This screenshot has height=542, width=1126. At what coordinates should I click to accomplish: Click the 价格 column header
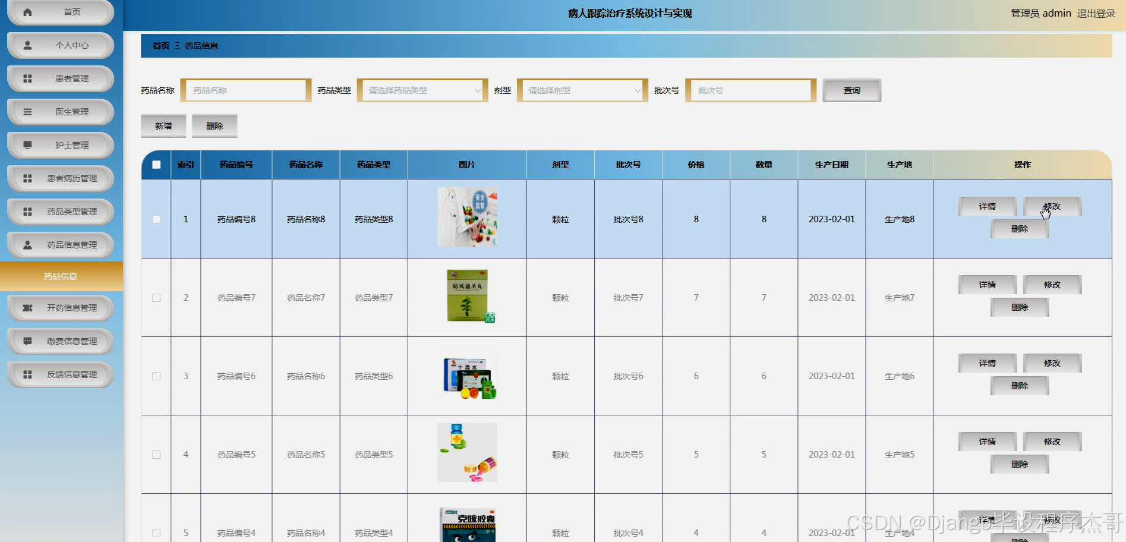pos(696,165)
